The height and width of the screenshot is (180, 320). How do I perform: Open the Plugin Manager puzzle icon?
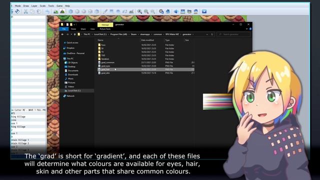[x=168, y=11]
